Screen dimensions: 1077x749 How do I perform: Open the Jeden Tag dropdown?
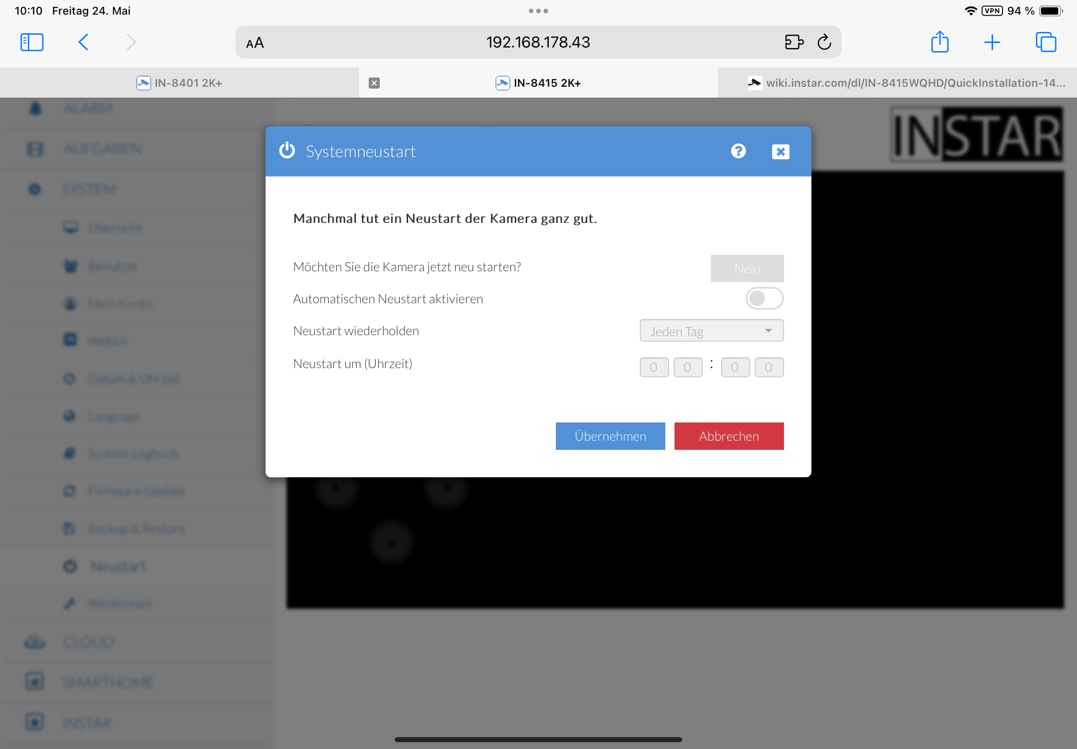[x=711, y=331]
